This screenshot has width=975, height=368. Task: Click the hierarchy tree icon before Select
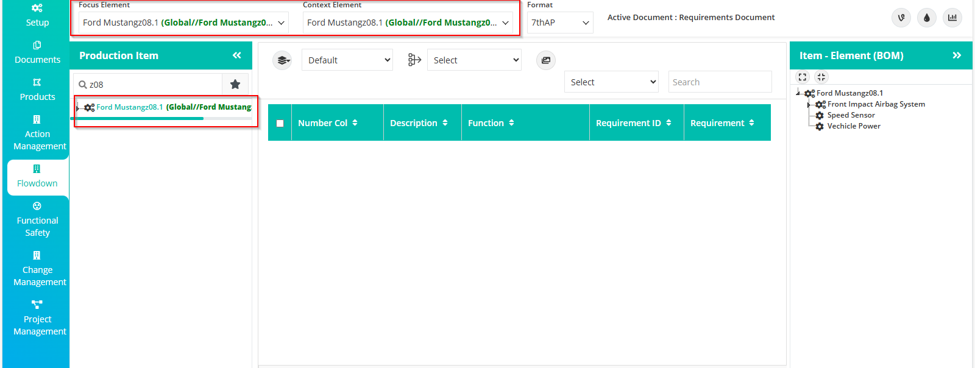click(x=414, y=60)
